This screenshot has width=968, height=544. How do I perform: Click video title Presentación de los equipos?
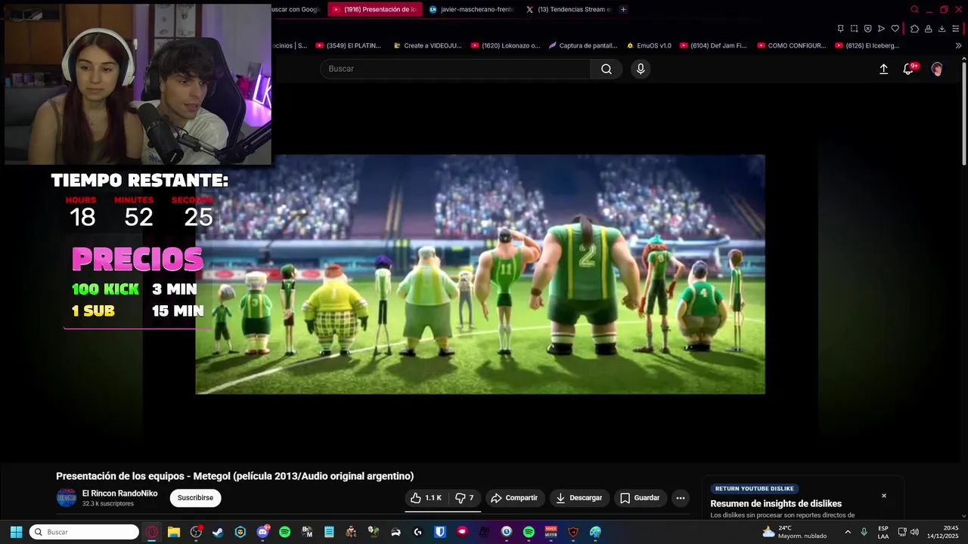[234, 476]
